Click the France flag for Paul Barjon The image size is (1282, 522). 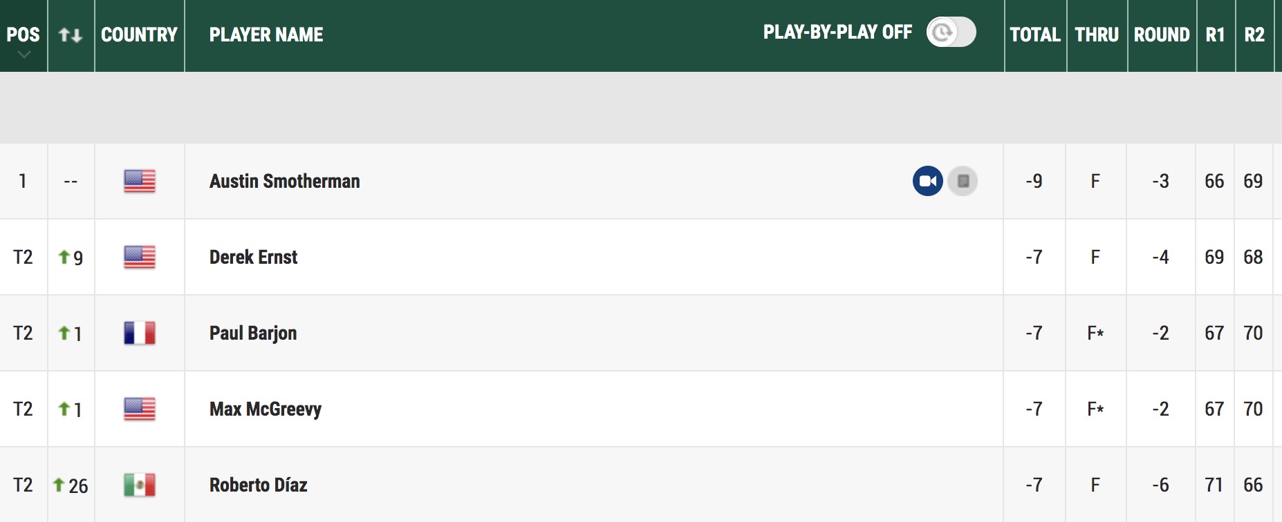(140, 333)
